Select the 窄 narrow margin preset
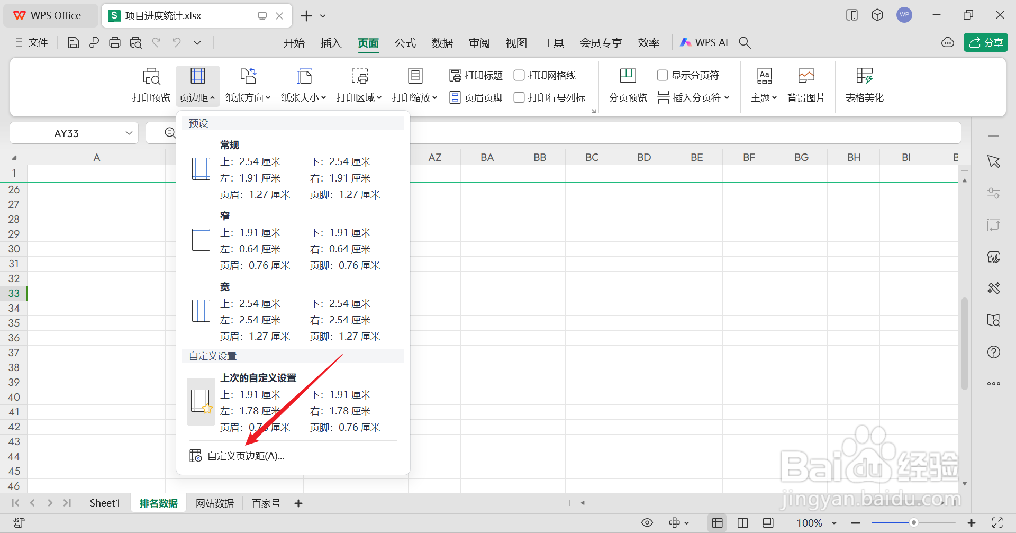This screenshot has width=1016, height=533. 293,240
